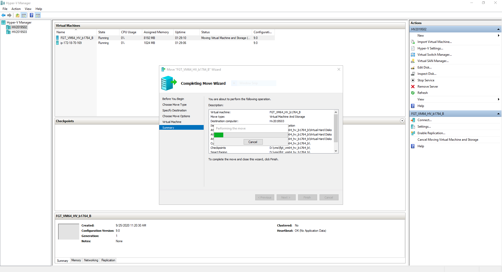
Task: Stop the Hyper-V service
Action: tap(426, 80)
